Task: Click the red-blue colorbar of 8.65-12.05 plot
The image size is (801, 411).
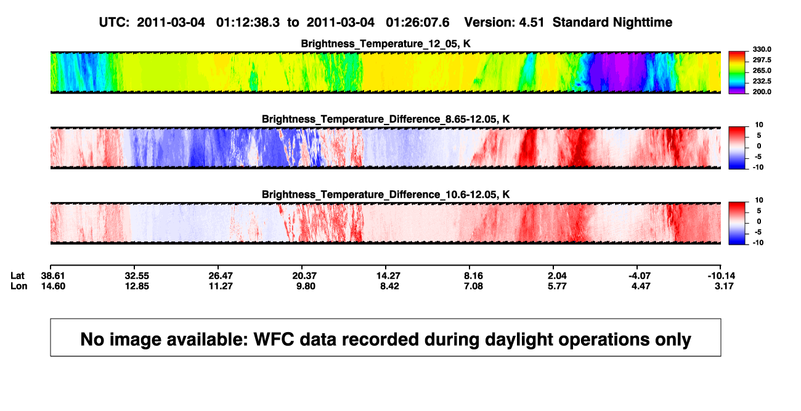Action: click(738, 148)
